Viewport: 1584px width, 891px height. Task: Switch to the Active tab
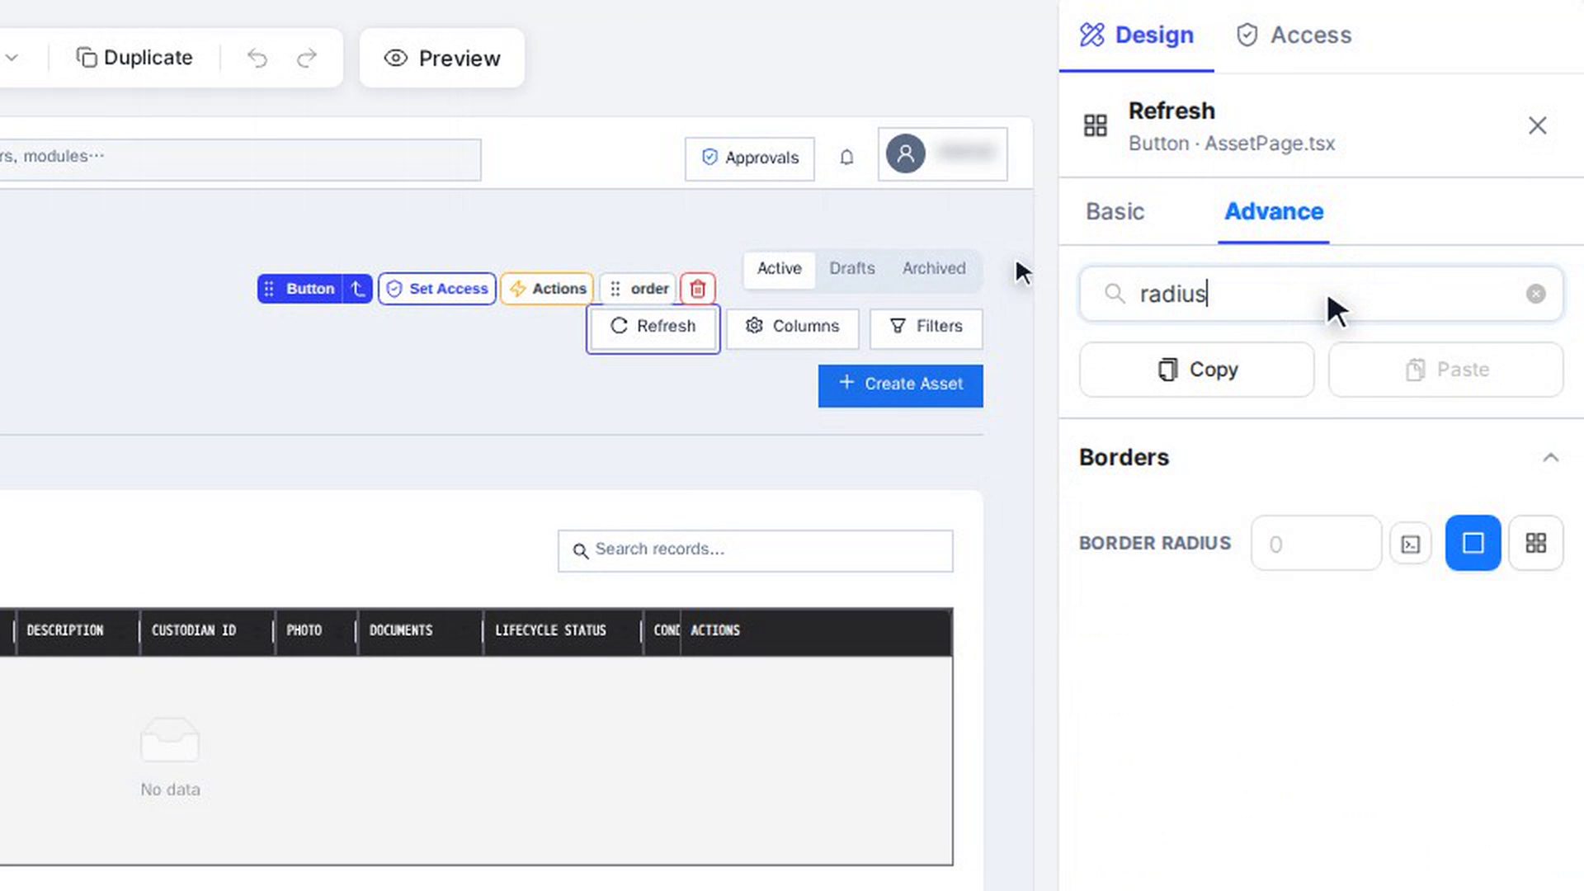coord(780,269)
